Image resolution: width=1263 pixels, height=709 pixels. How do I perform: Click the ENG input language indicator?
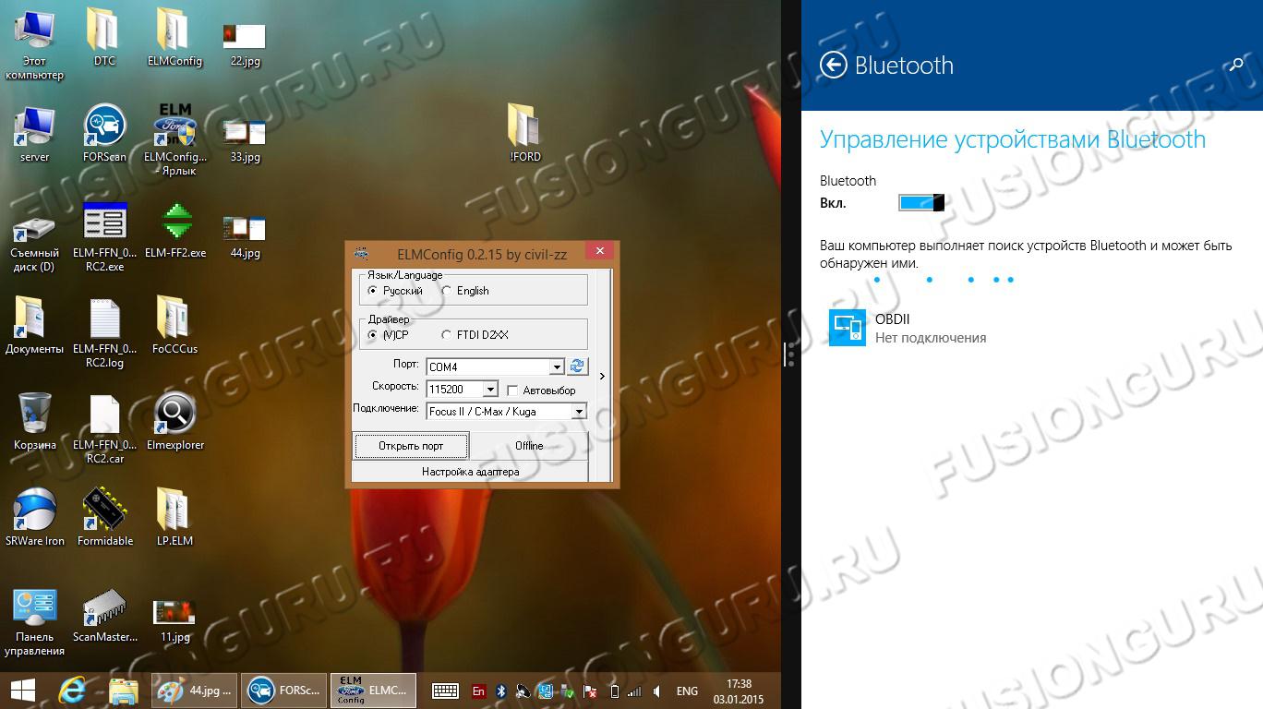tap(688, 691)
